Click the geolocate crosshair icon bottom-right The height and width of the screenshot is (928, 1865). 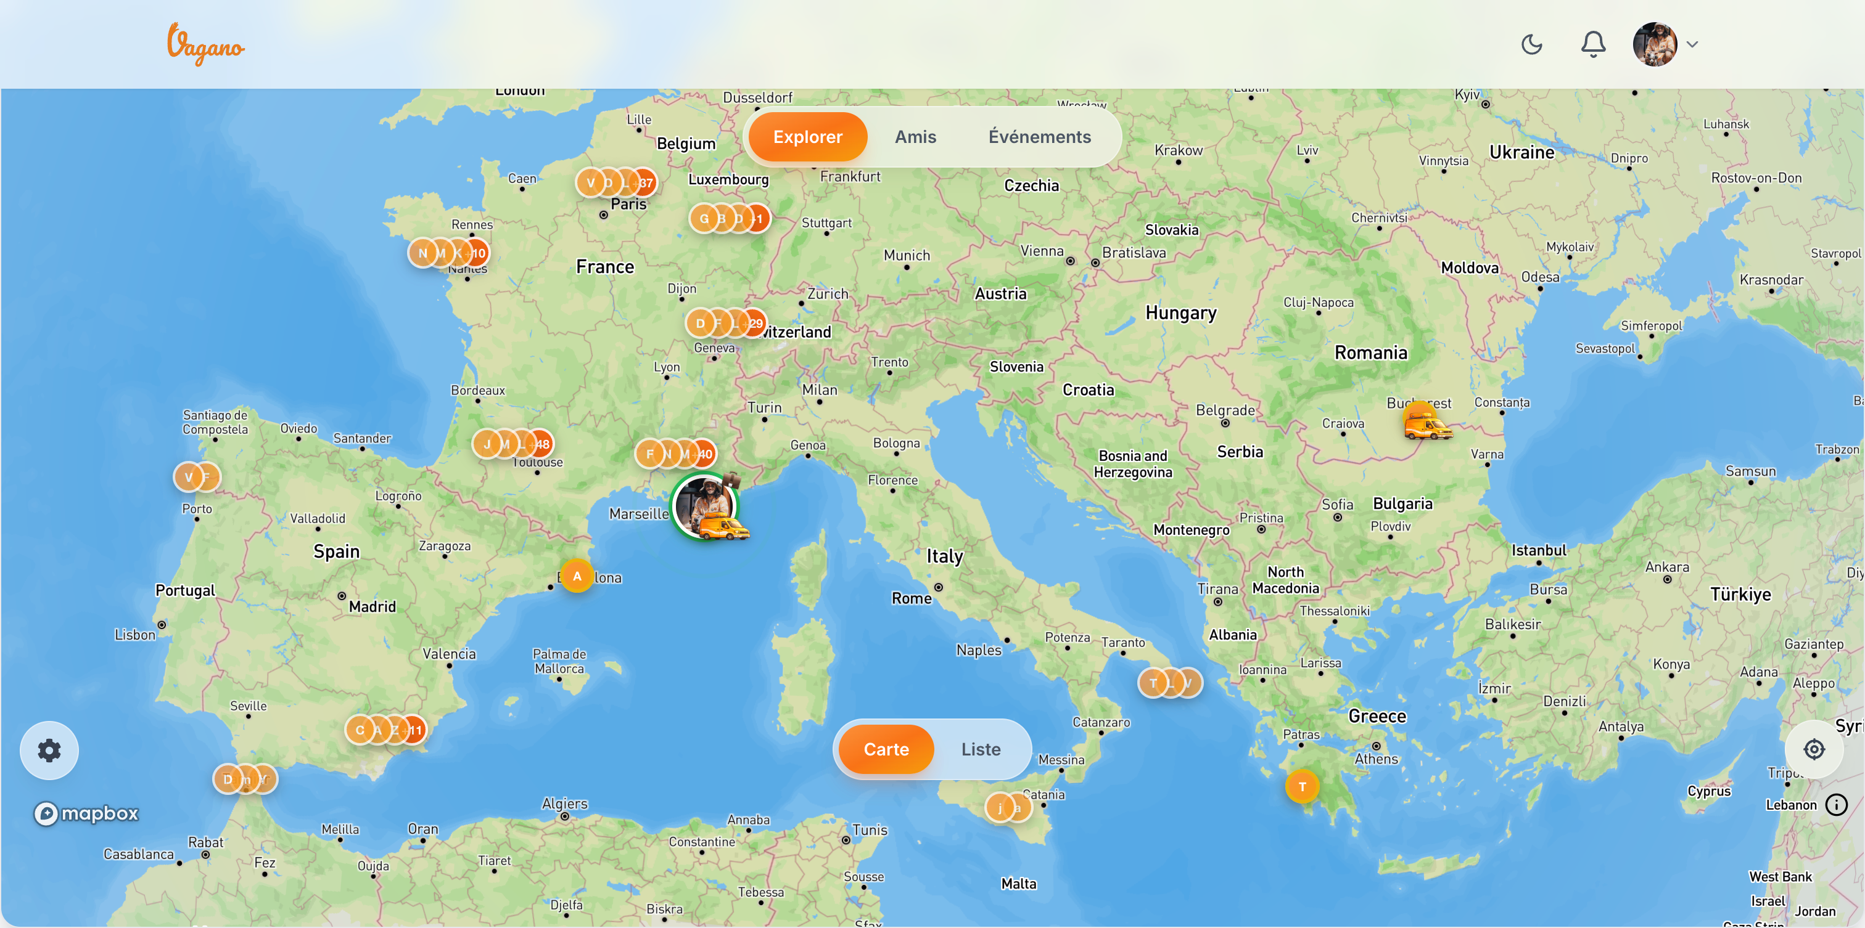click(x=1816, y=751)
